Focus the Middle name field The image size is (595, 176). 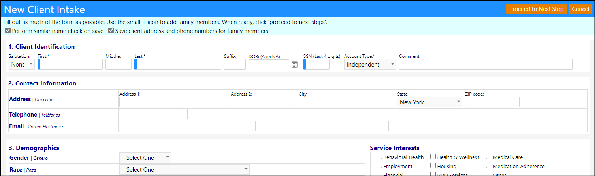pyautogui.click(x=119, y=65)
